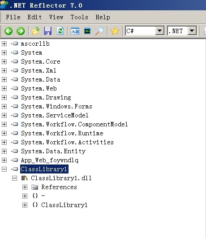206x238 pixels.
Task: Expand the References node
Action: tap(25, 187)
